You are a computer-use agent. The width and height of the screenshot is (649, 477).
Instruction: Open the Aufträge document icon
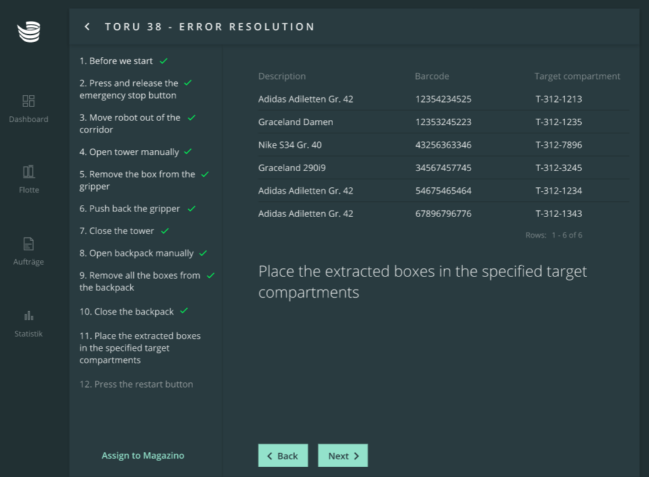[x=29, y=244]
